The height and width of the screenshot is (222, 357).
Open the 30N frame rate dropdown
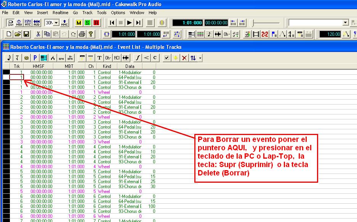(x=56, y=23)
